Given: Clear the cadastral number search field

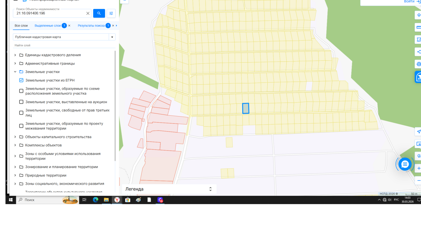Looking at the screenshot, I should pyautogui.click(x=88, y=13).
